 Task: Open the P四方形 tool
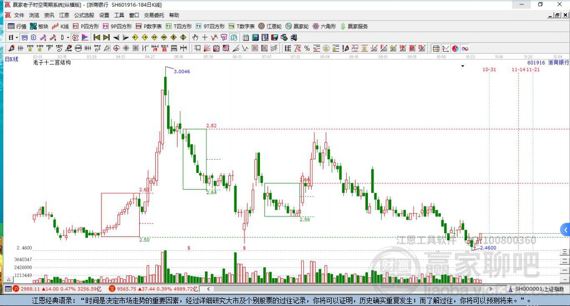point(86,26)
